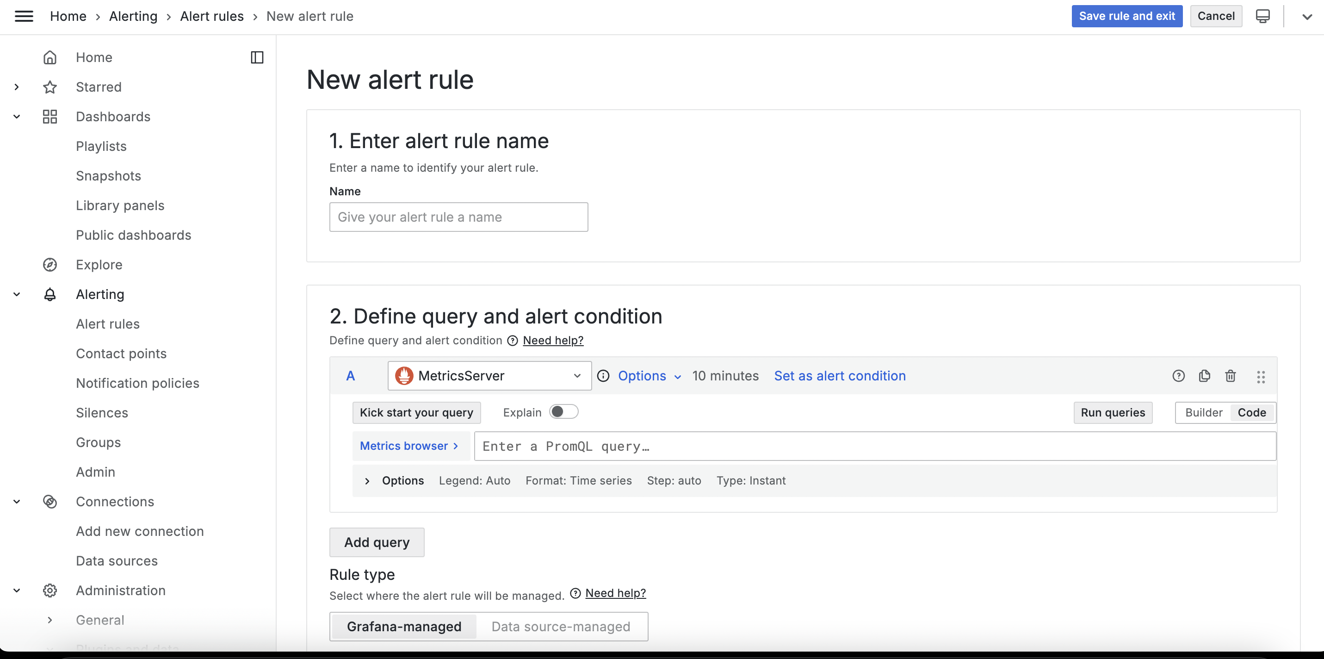Toggle the Explain switch
1324x659 pixels.
click(x=563, y=412)
